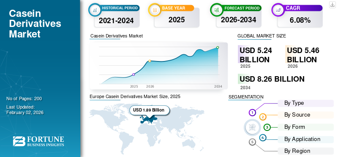
Task: Click the green 2034 marker on chart
Action: (218, 48)
